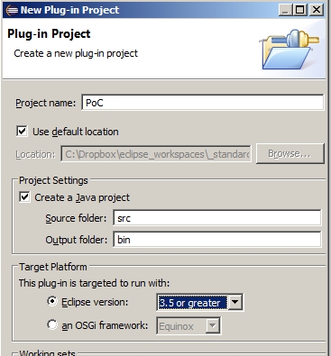Click the Eclipse icon in the title bar

12,10
